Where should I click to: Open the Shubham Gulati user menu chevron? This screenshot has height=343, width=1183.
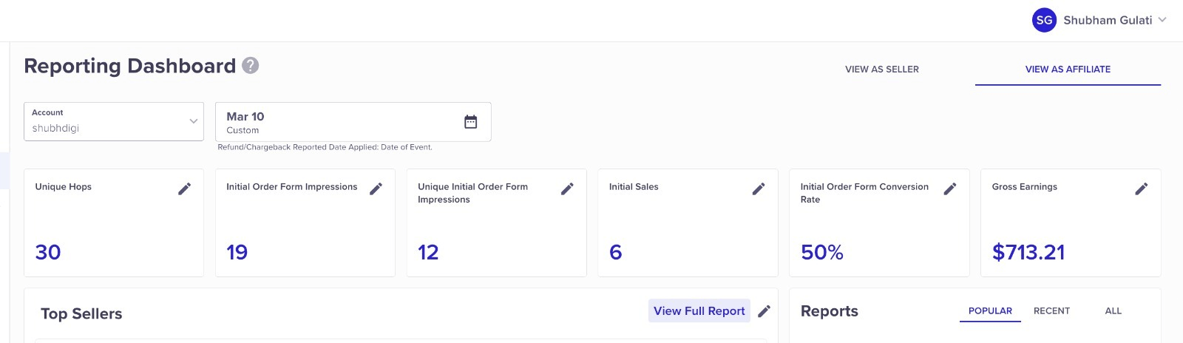point(1162,20)
